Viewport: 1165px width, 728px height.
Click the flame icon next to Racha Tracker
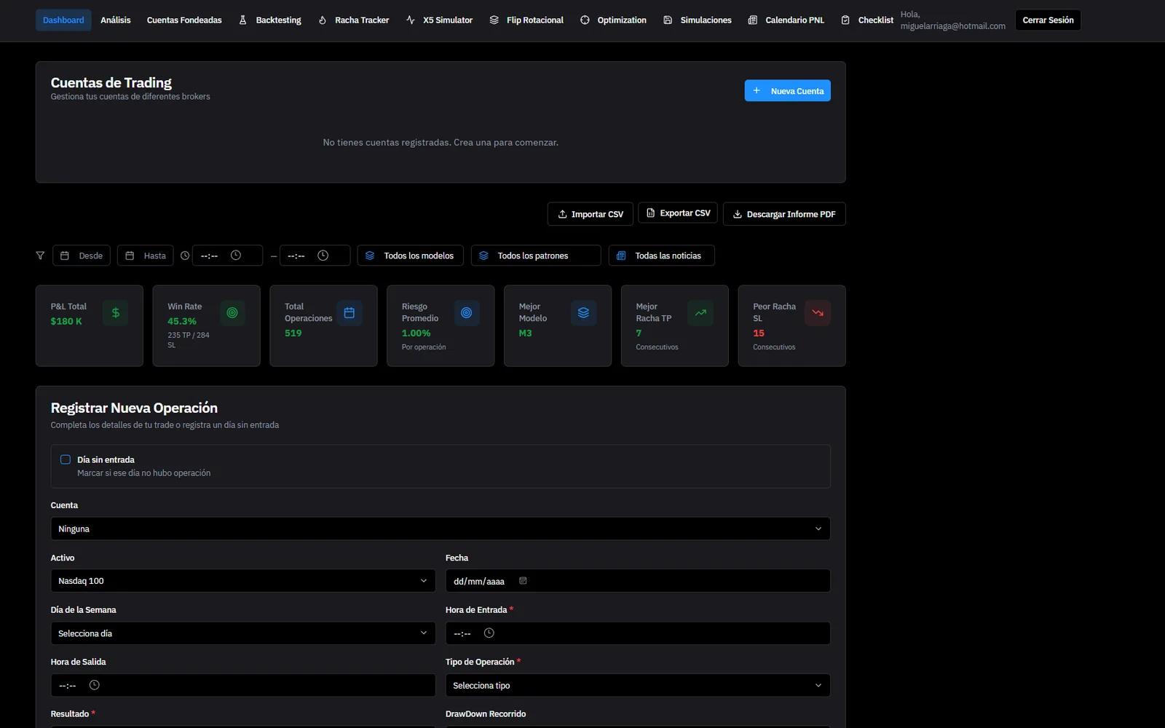(323, 20)
